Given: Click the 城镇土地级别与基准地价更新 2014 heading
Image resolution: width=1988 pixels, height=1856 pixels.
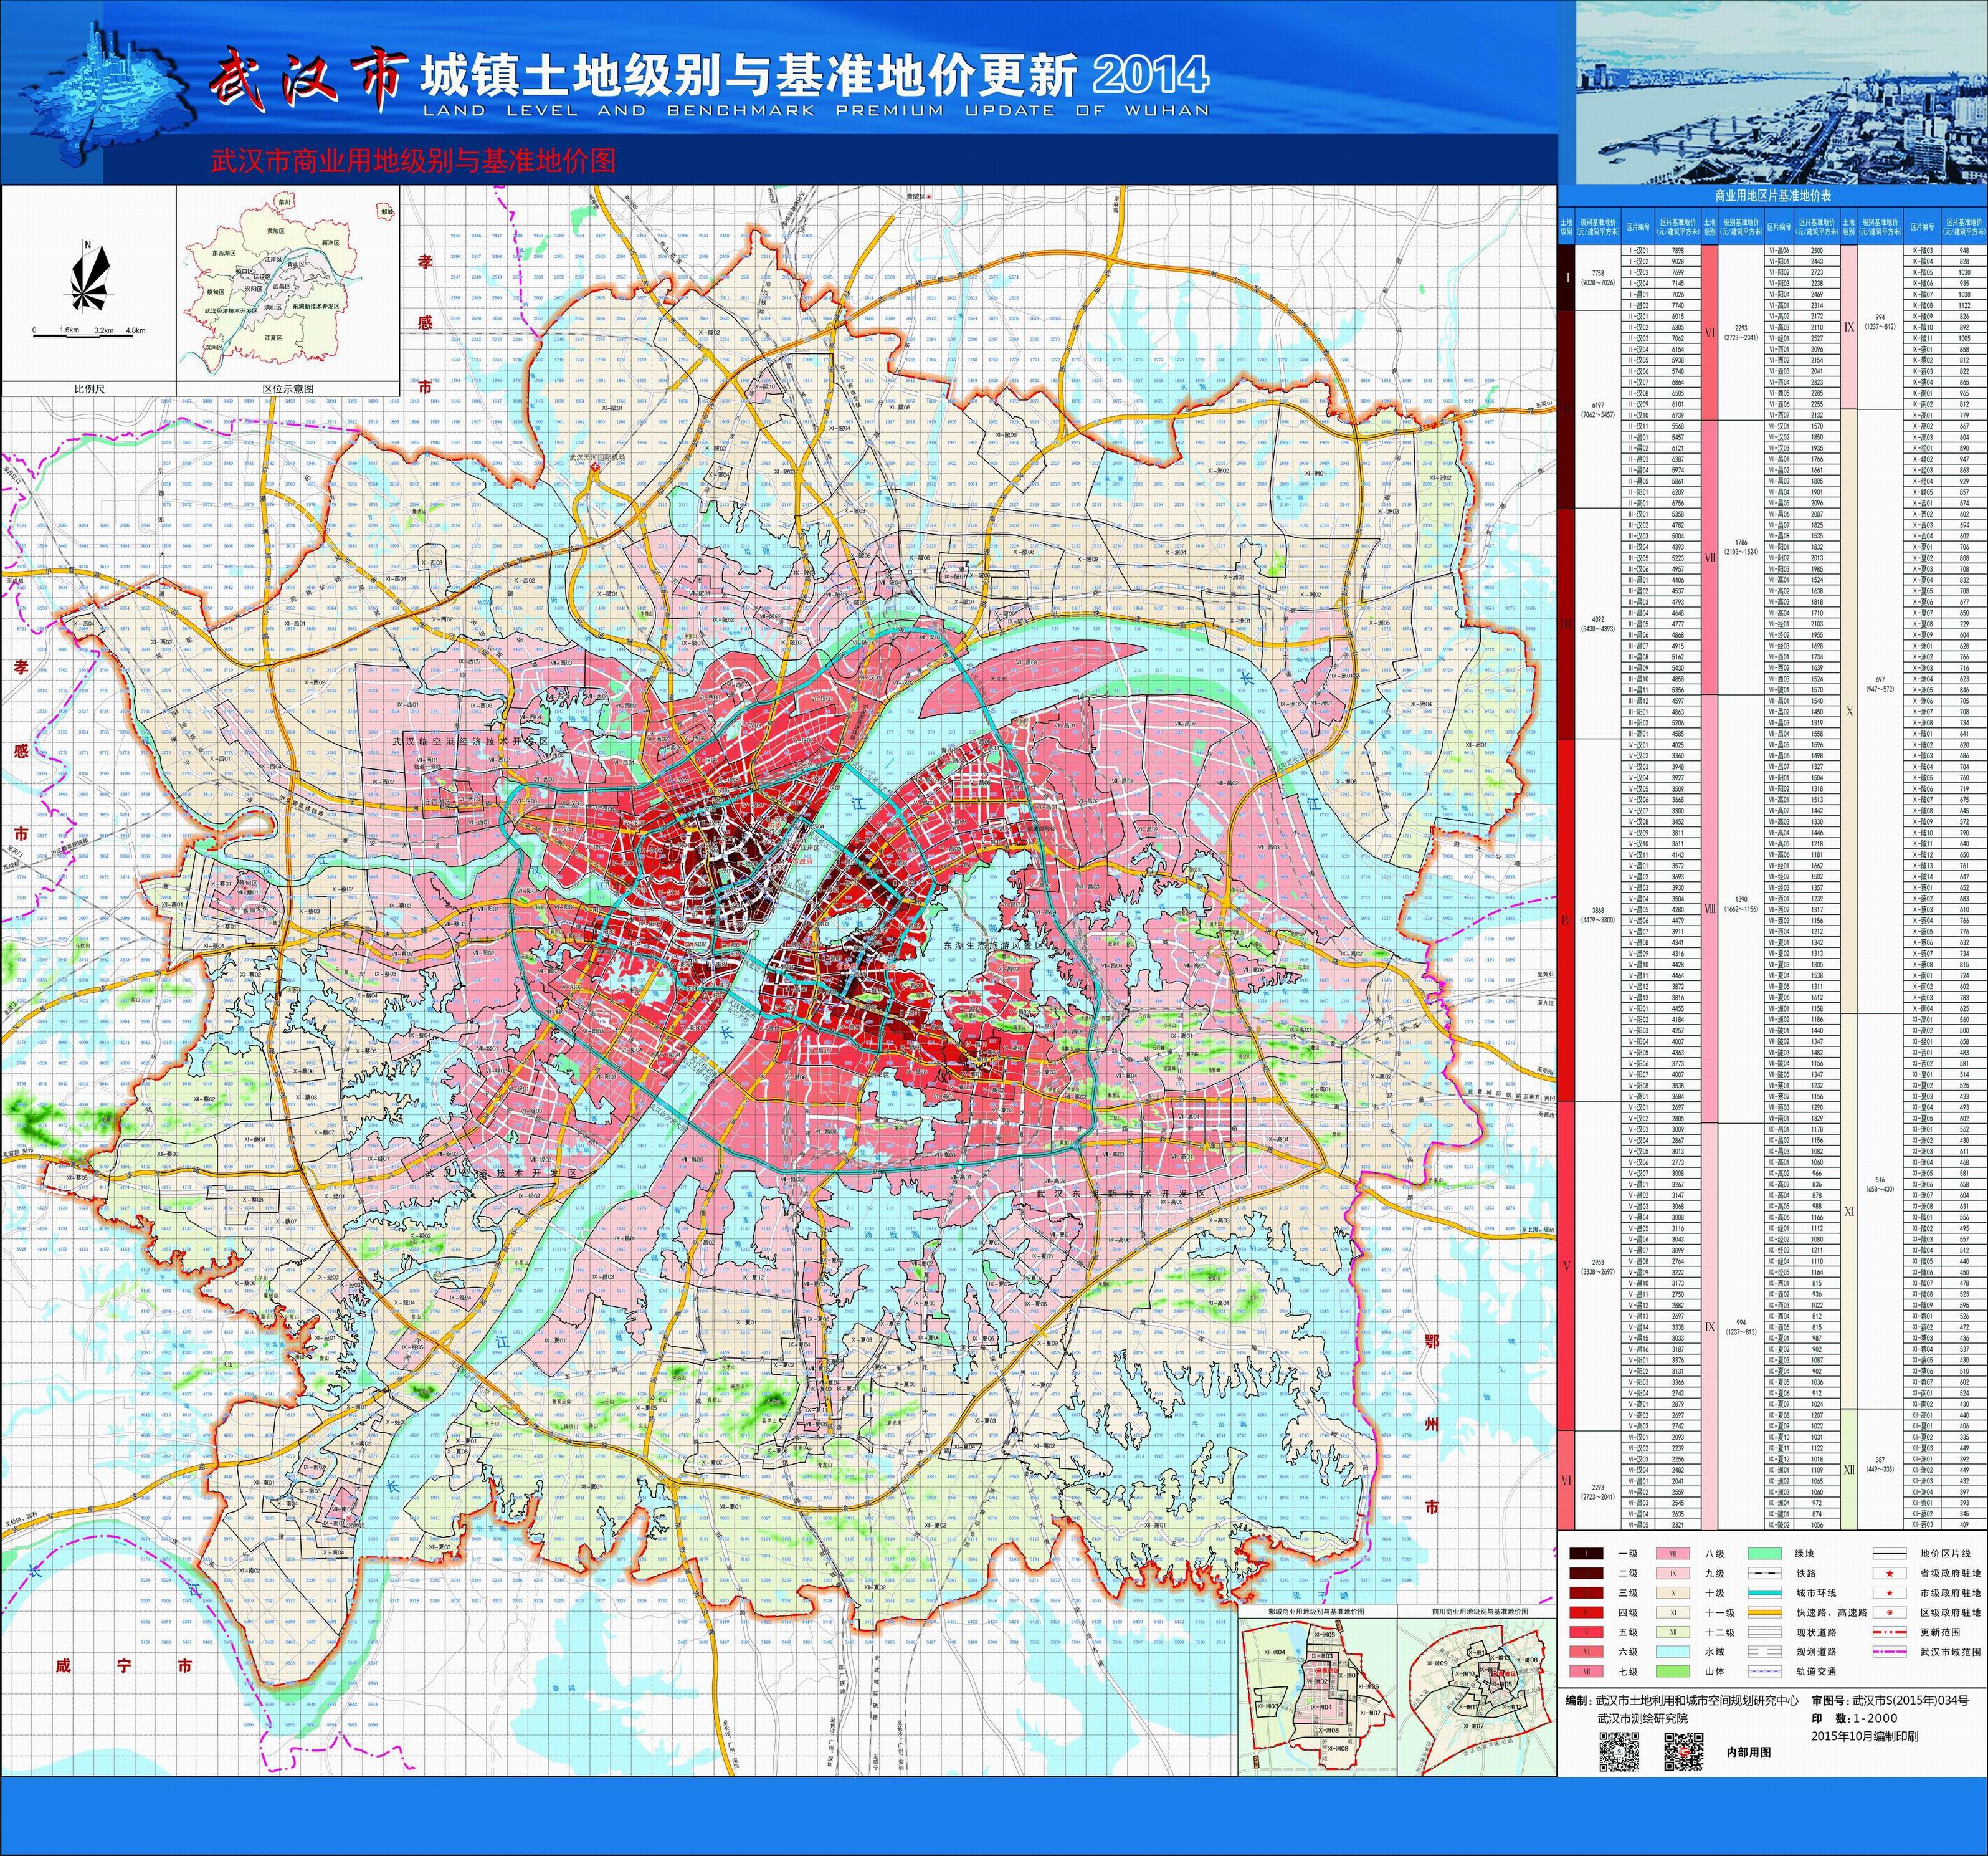Looking at the screenshot, I should point(814,75).
